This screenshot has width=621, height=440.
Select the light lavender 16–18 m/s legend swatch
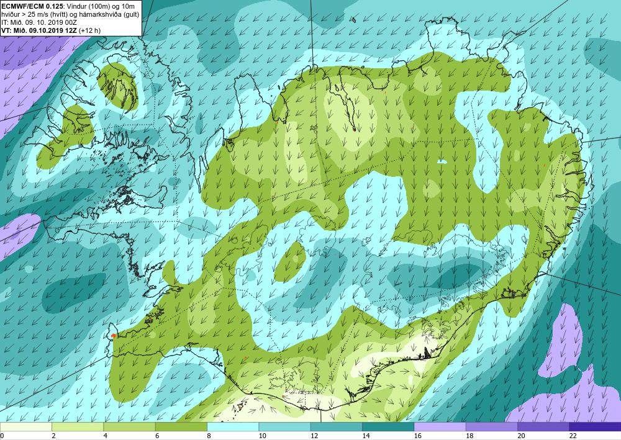(440, 426)
